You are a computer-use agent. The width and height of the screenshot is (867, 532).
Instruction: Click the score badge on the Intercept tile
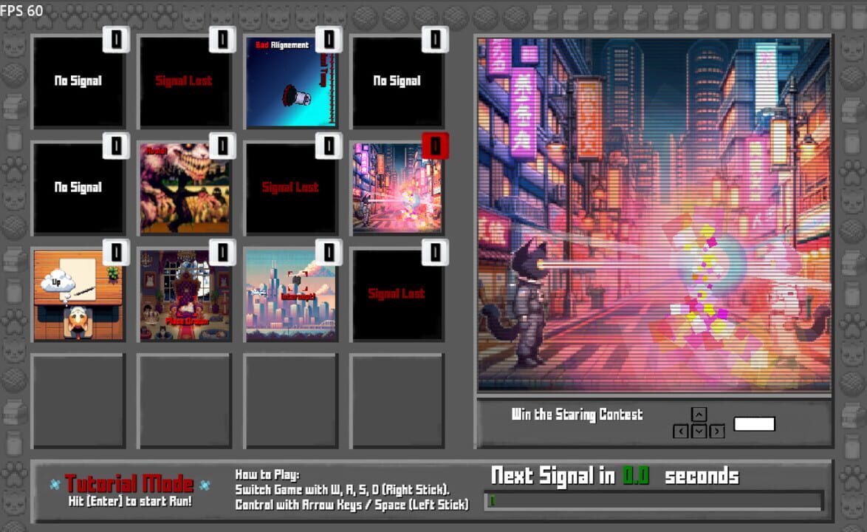click(329, 252)
